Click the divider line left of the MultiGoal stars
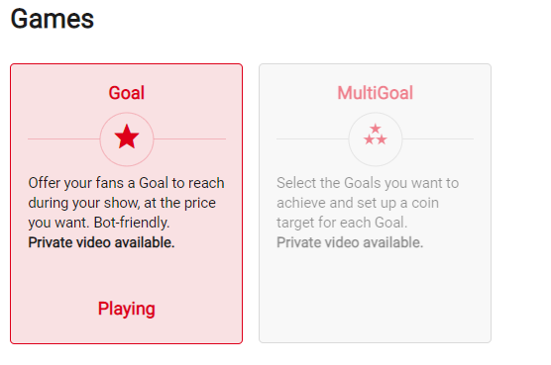This screenshot has height=365, width=551. (x=312, y=138)
